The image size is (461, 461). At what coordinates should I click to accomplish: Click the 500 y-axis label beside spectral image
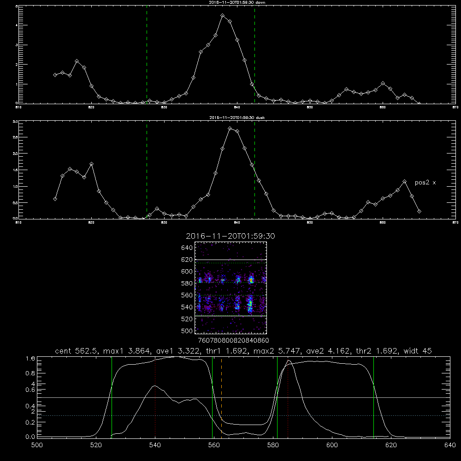coord(187,331)
